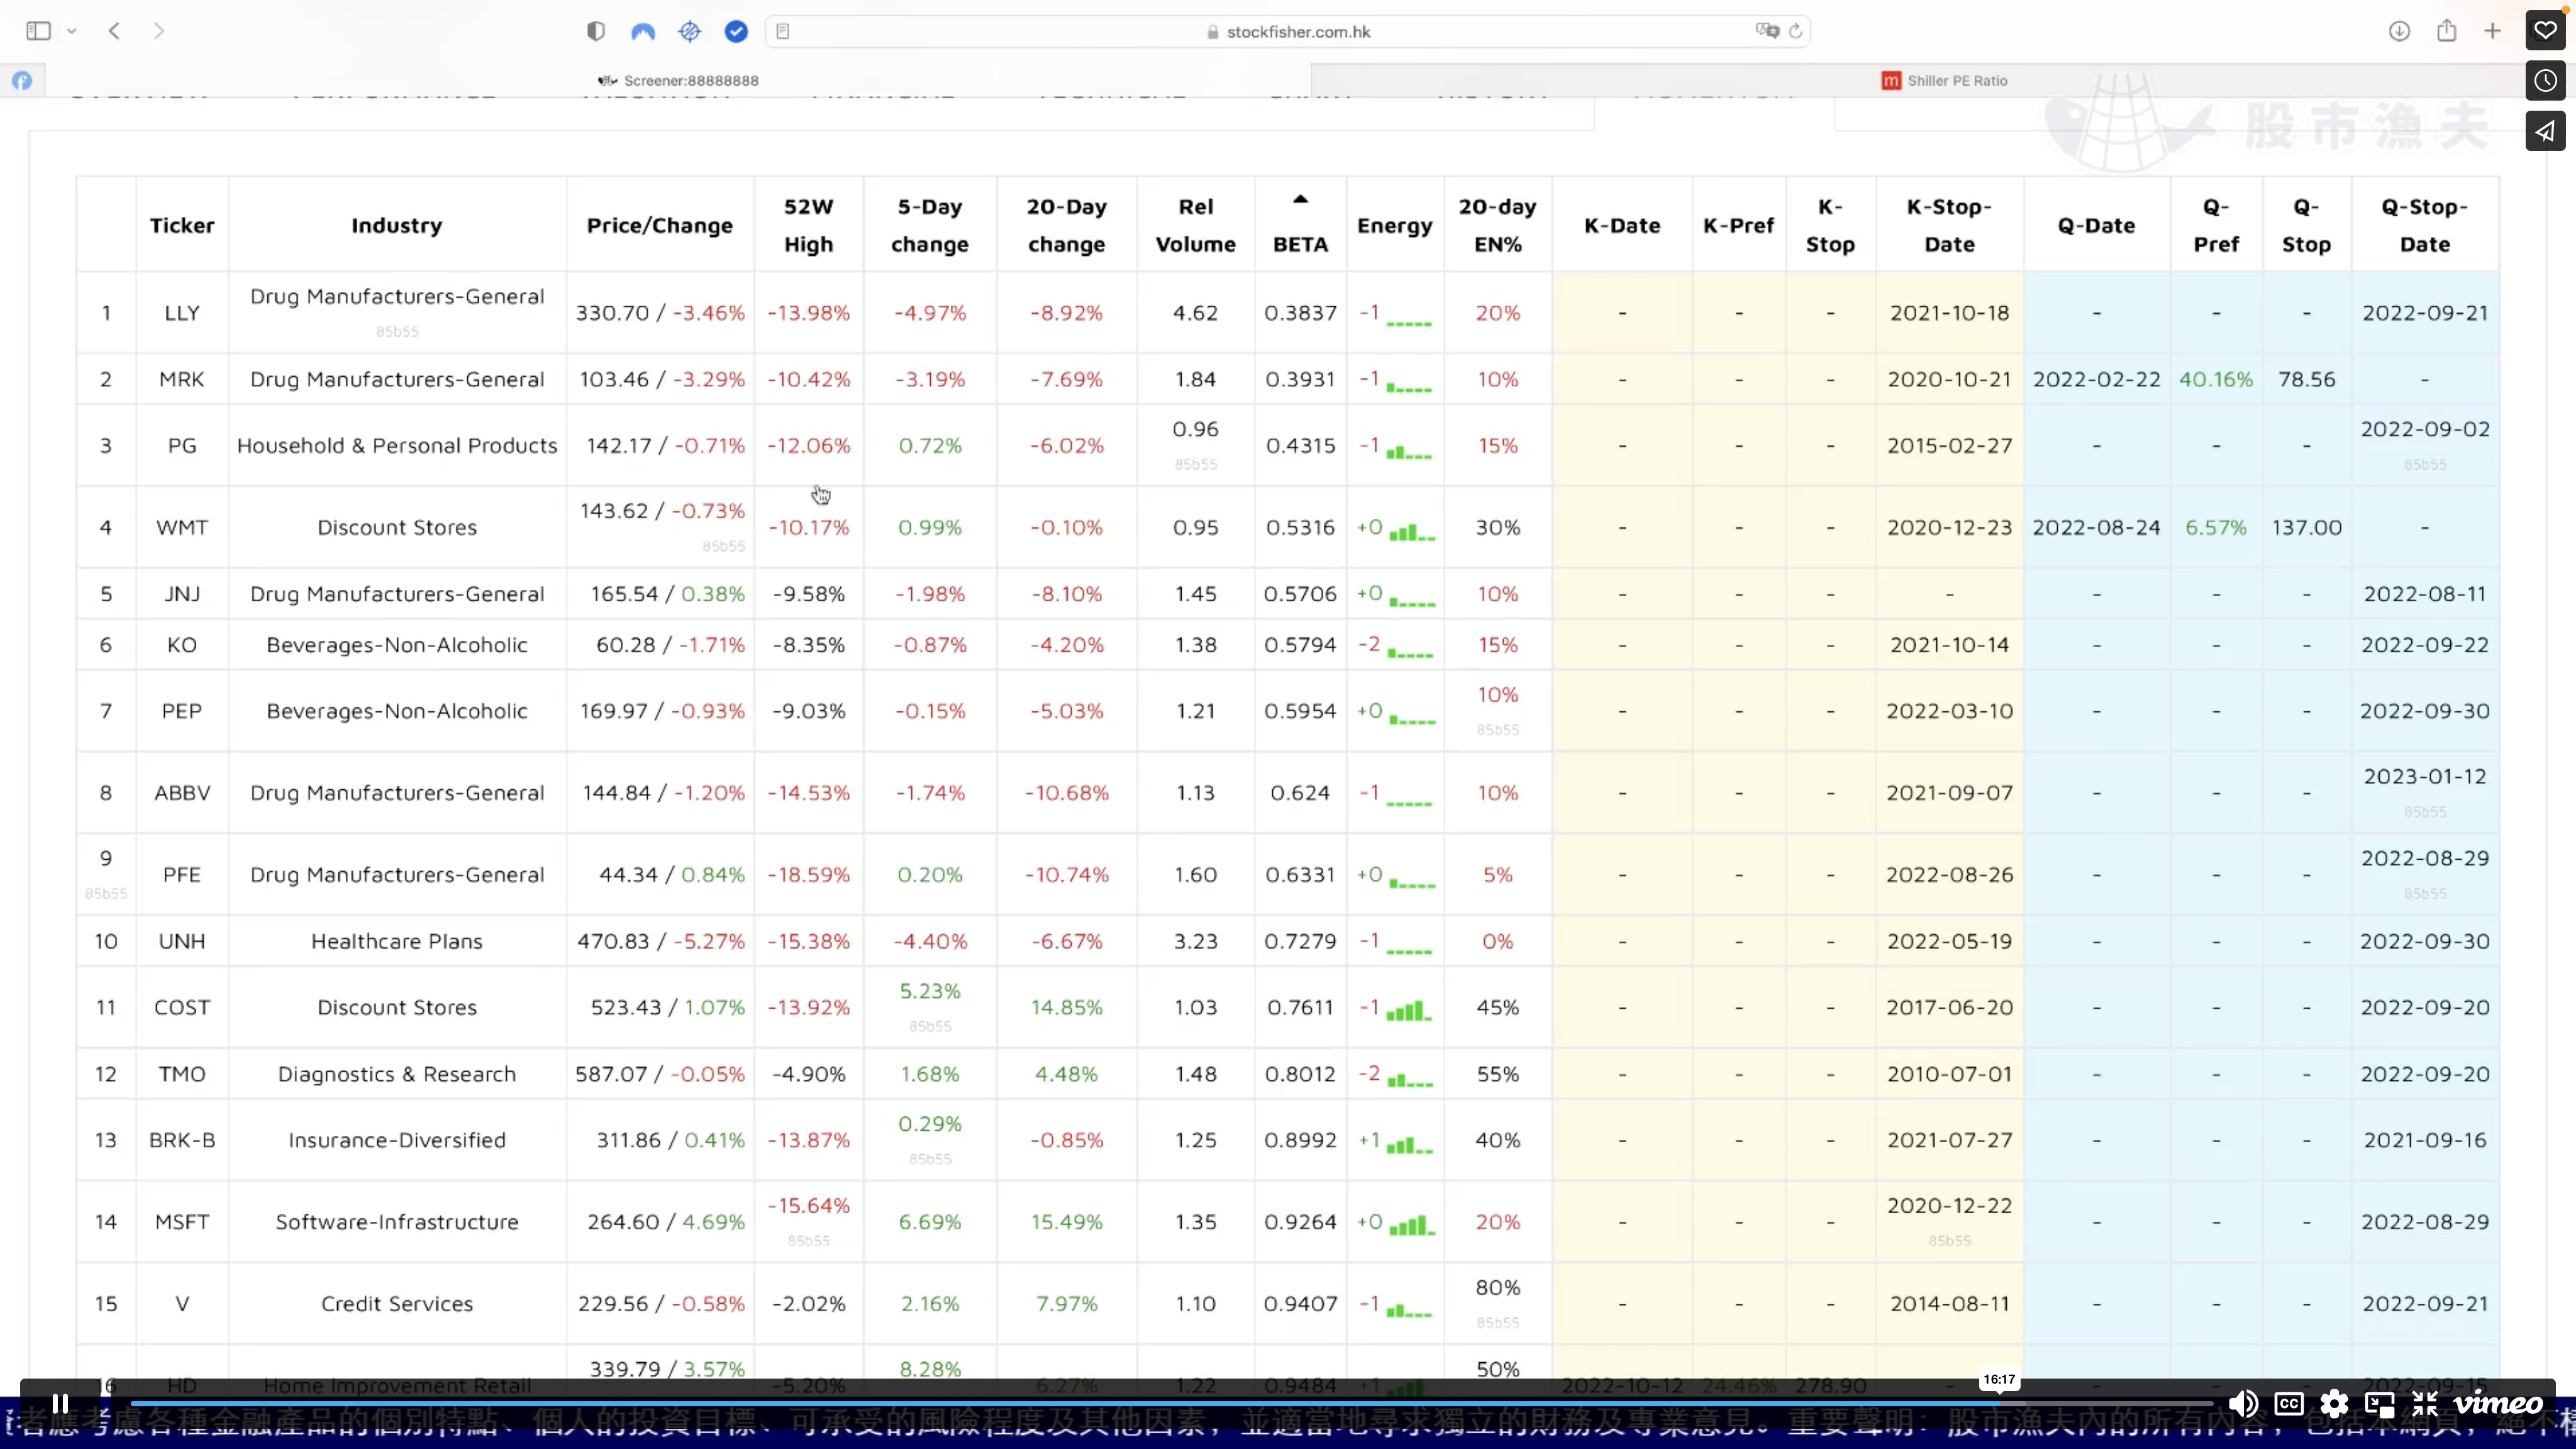Add video to Watch Later clock icon
The image size is (2576, 1449).
(2545, 80)
